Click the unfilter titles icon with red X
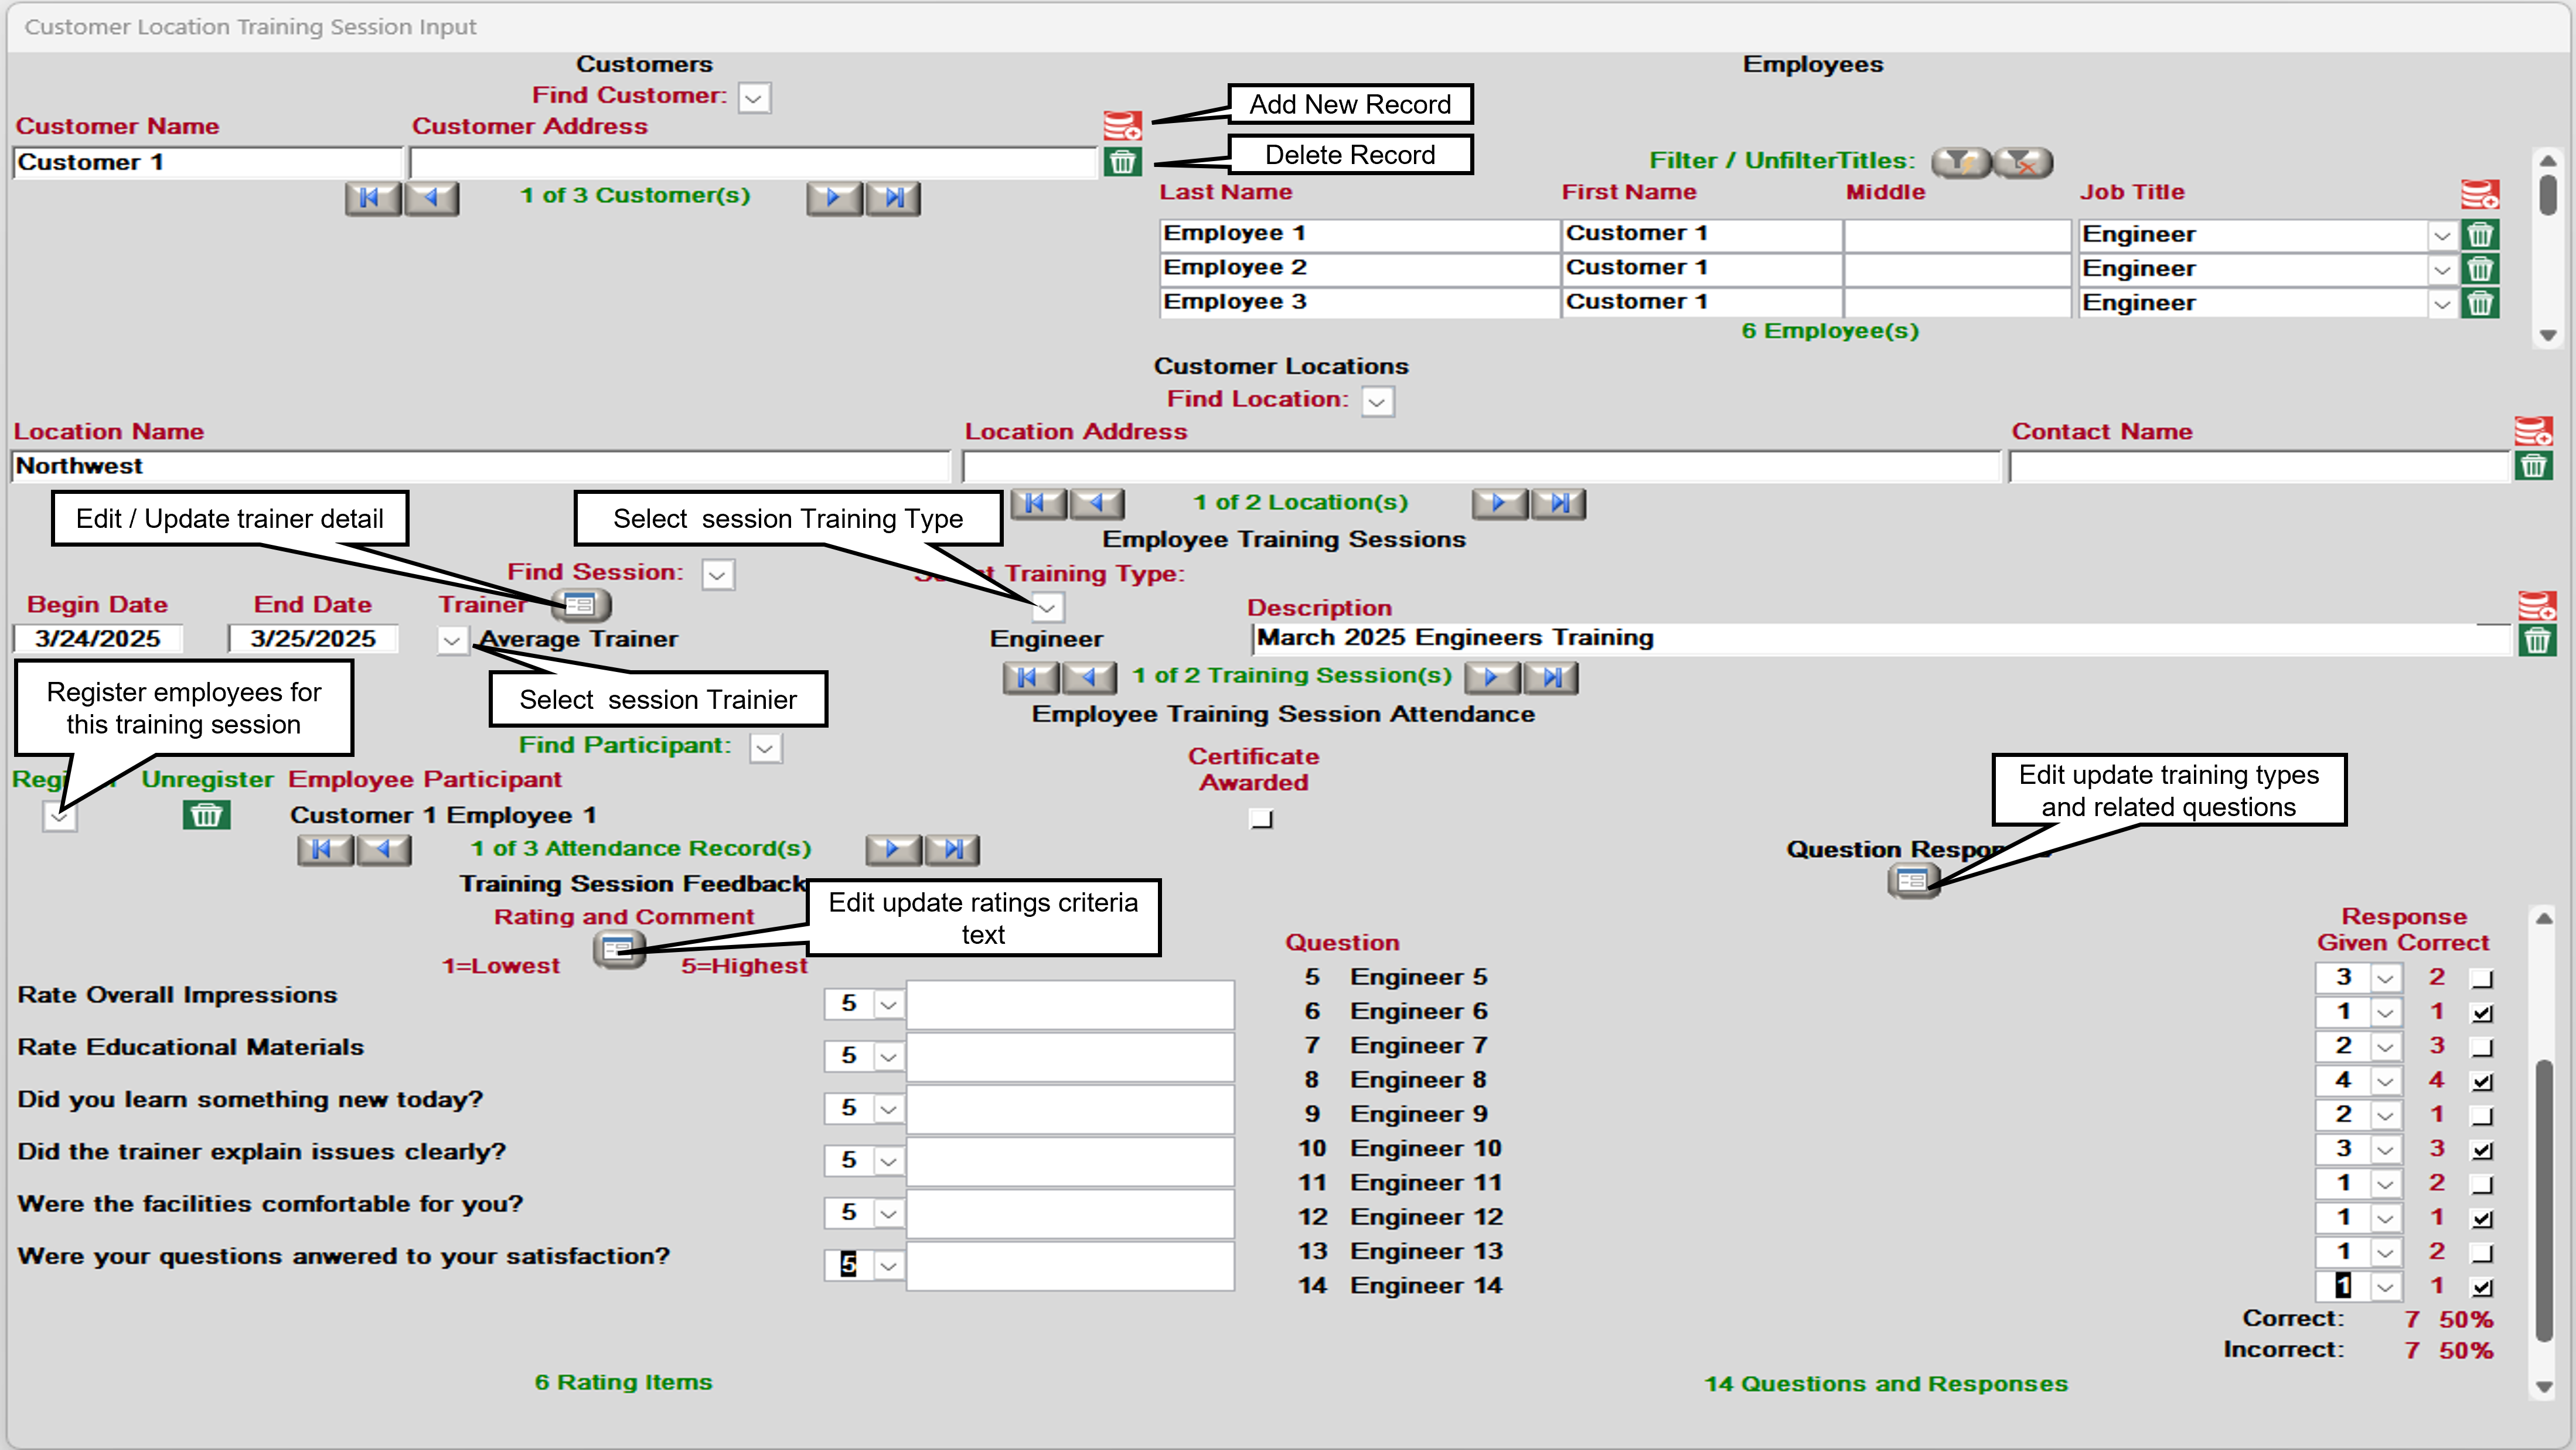 (x=2023, y=162)
